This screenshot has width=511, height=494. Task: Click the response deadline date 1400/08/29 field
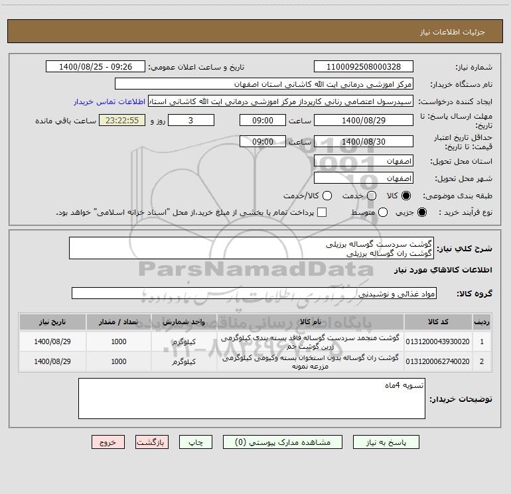[364, 121]
